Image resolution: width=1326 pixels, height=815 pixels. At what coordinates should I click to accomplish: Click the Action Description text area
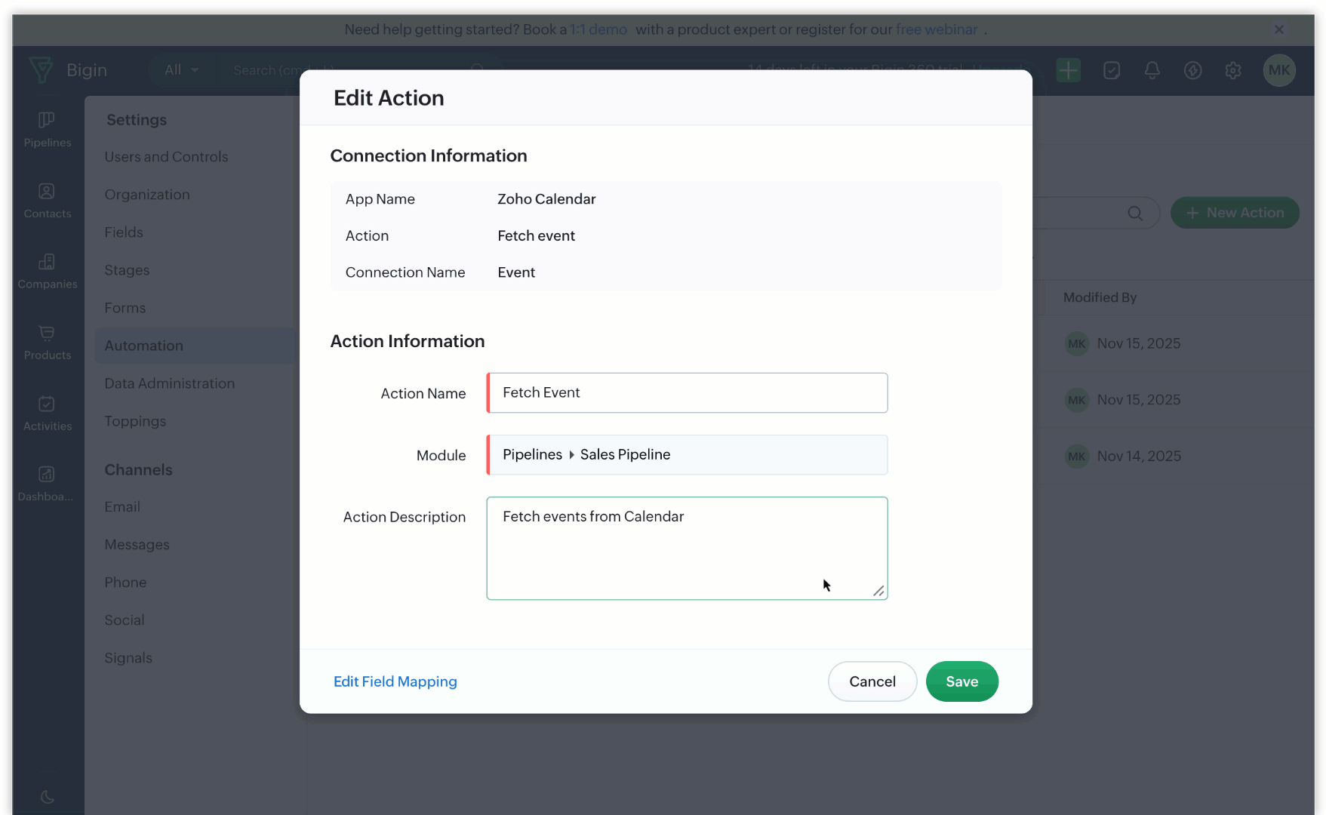click(687, 549)
